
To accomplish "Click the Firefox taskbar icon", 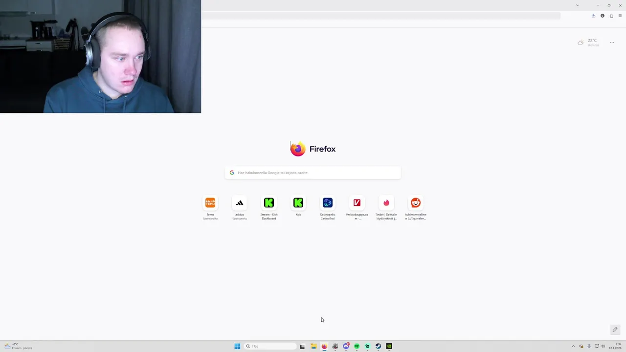I will (x=324, y=346).
